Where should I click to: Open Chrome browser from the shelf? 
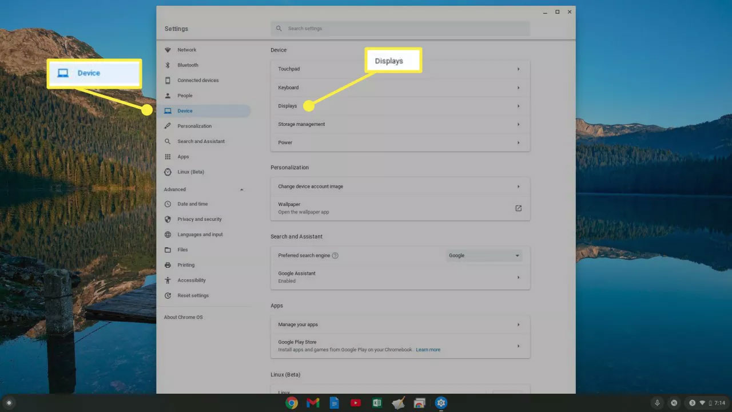point(292,403)
